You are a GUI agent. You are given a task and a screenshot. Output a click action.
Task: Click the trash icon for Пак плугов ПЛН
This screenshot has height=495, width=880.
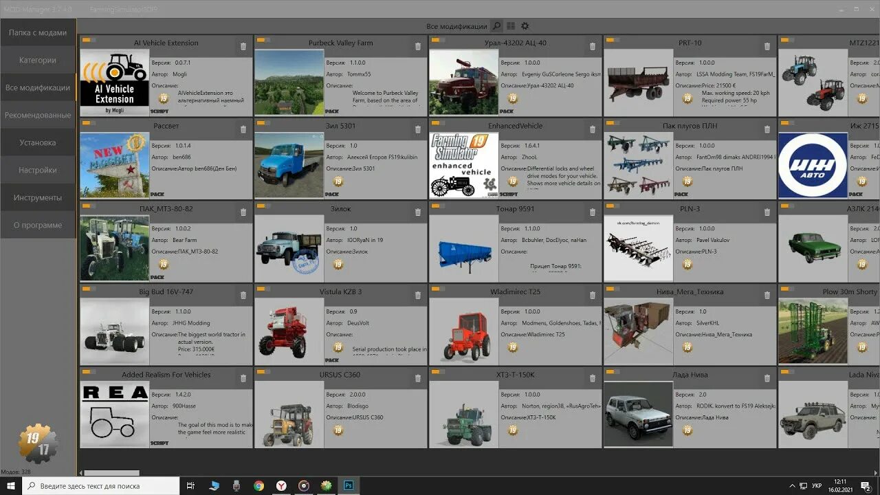(x=767, y=129)
